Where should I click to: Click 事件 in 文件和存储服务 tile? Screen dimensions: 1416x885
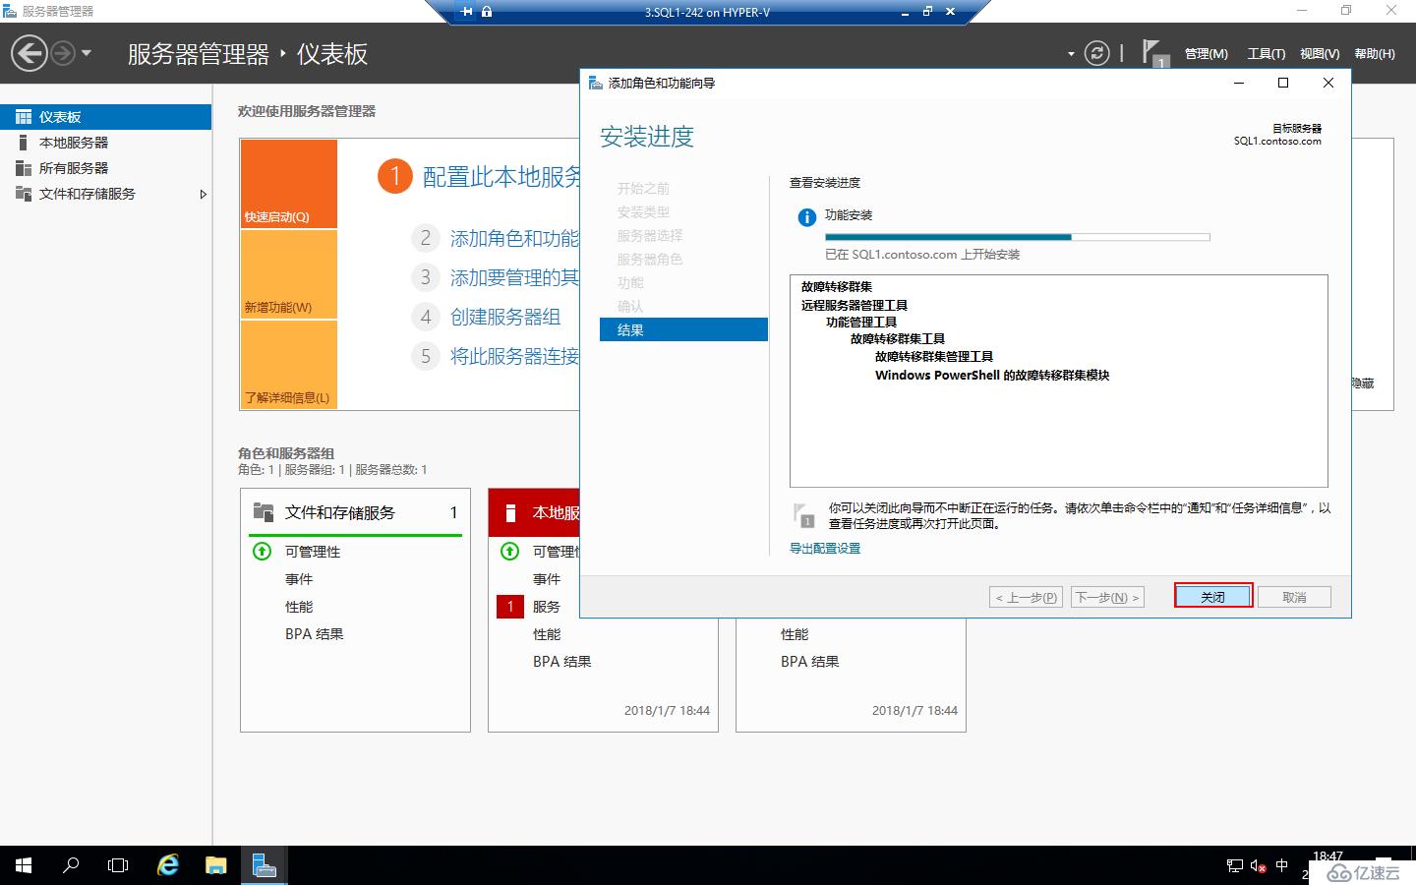tap(299, 579)
